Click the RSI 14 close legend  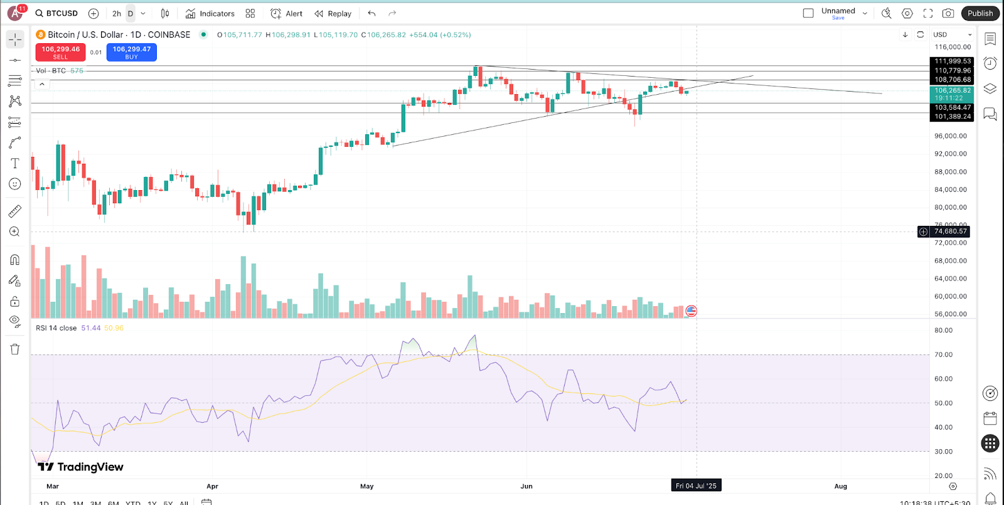tap(56, 328)
